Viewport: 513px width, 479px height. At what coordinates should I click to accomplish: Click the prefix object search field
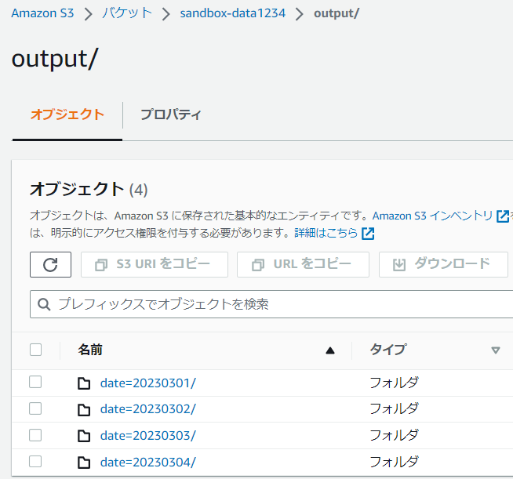[271, 304]
